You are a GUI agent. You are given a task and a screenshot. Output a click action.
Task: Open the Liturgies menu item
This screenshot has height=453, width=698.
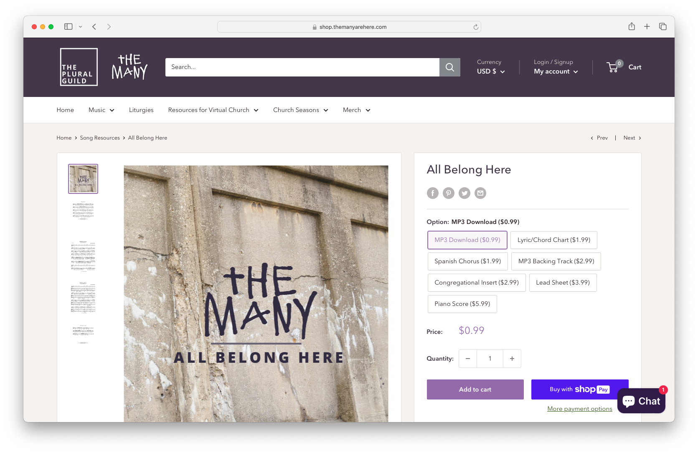(x=141, y=110)
